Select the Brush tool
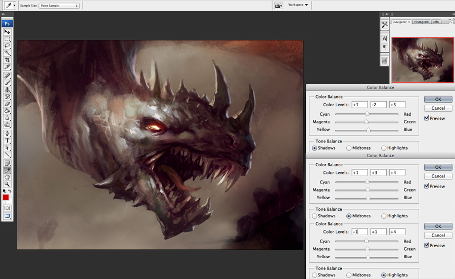This screenshot has width=455, height=279. click(7, 83)
